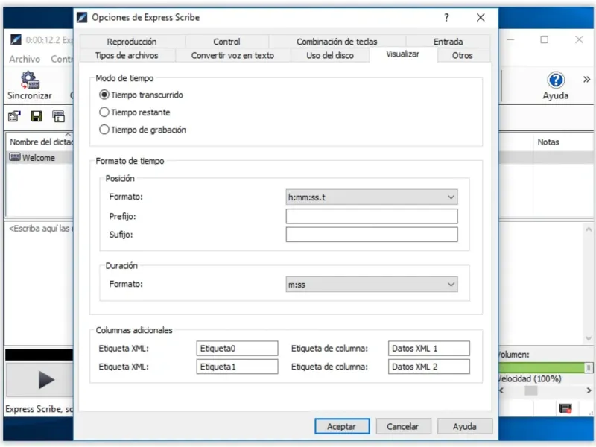This screenshot has height=447, width=596.
Task: Click the Nombre del dictado column header
Action: pos(40,142)
